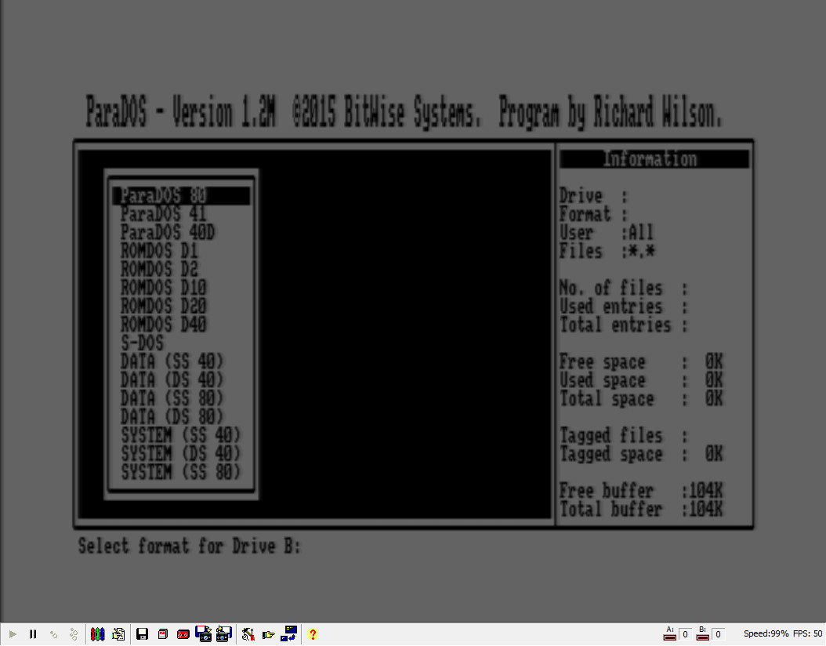Open the auto-type text paste icon

click(x=118, y=634)
